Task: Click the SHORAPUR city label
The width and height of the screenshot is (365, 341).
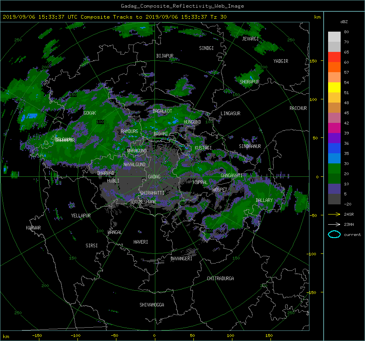Action: coord(249,81)
